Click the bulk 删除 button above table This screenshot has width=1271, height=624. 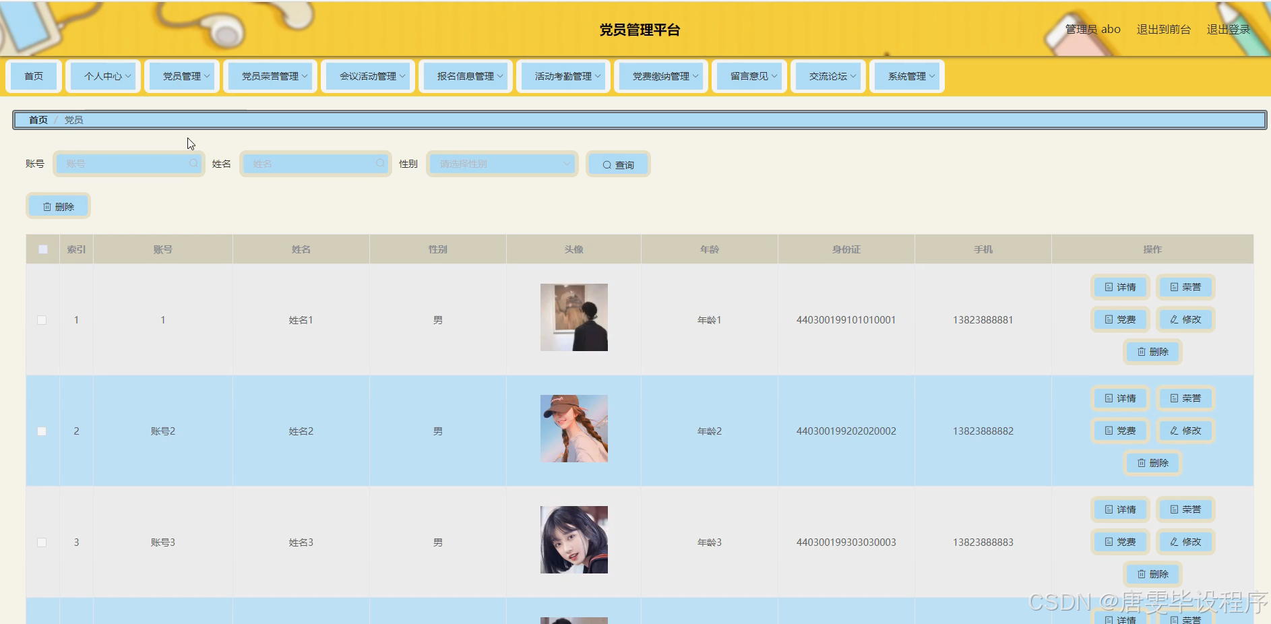[x=58, y=206]
